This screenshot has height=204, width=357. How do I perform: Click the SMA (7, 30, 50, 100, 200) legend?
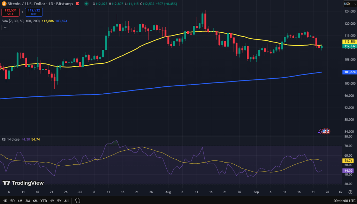[21, 21]
